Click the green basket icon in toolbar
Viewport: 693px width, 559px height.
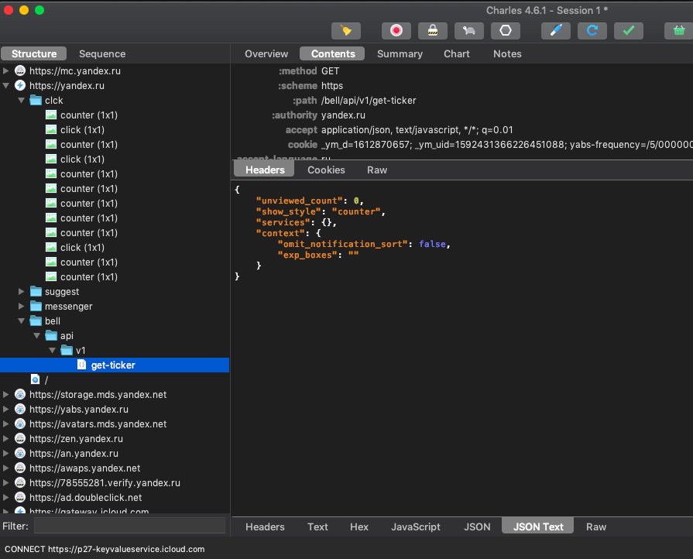(x=678, y=30)
